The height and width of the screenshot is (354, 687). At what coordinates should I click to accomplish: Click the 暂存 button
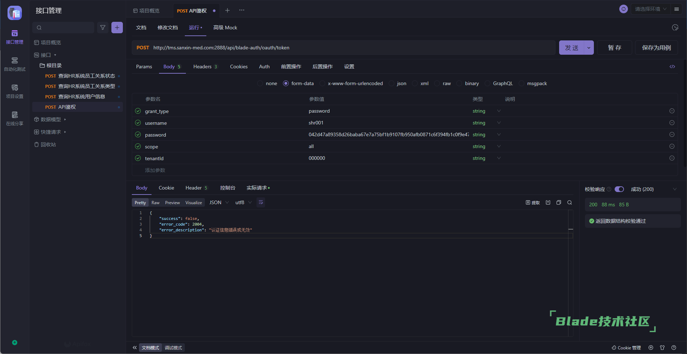pos(615,48)
